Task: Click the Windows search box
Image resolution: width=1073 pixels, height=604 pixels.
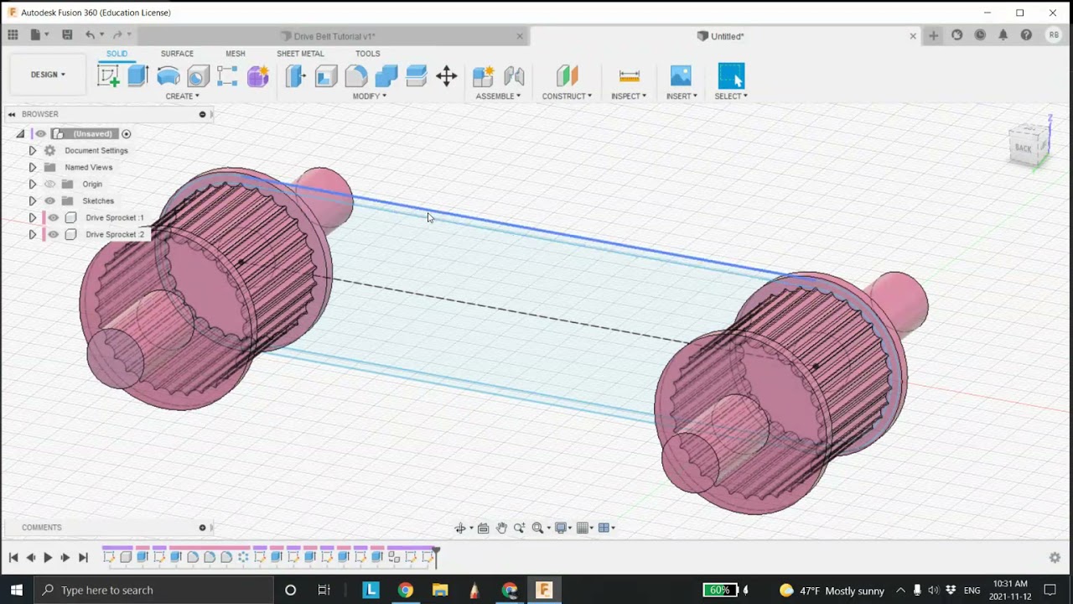Action: pyautogui.click(x=153, y=590)
